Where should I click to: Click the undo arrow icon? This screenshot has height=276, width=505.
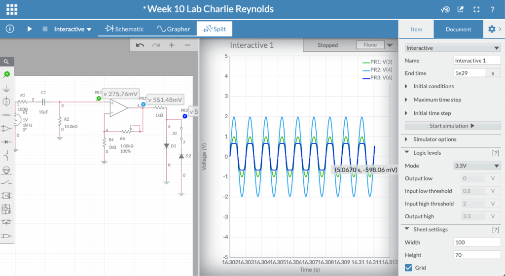pyautogui.click(x=140, y=45)
